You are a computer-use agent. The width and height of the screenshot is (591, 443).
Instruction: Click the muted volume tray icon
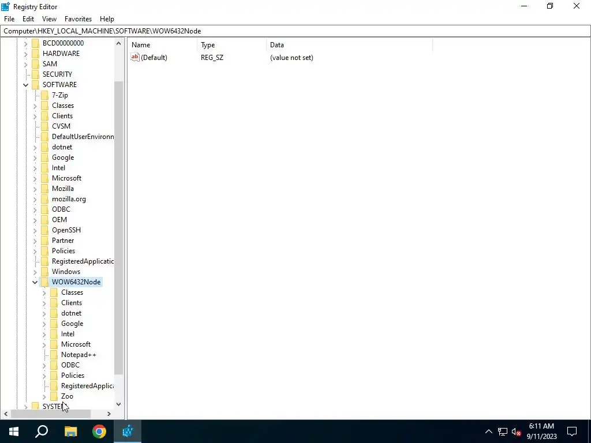coord(517,431)
